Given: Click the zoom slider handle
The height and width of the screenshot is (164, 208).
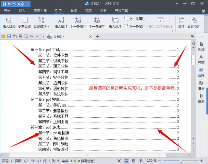Looking at the screenshot, I should [181, 161].
